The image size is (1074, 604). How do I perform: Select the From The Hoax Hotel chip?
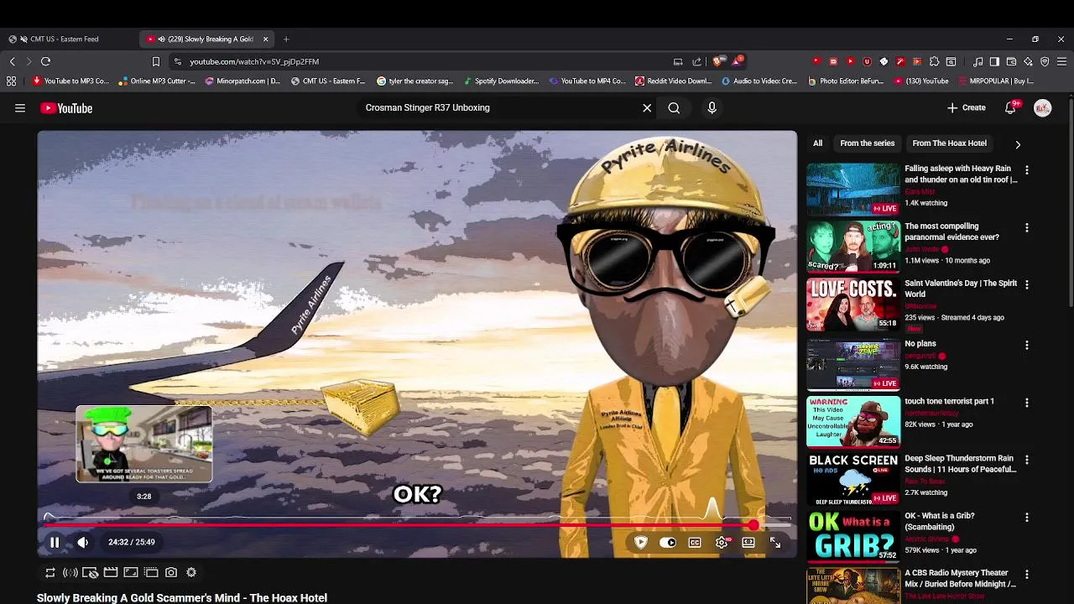tap(949, 143)
